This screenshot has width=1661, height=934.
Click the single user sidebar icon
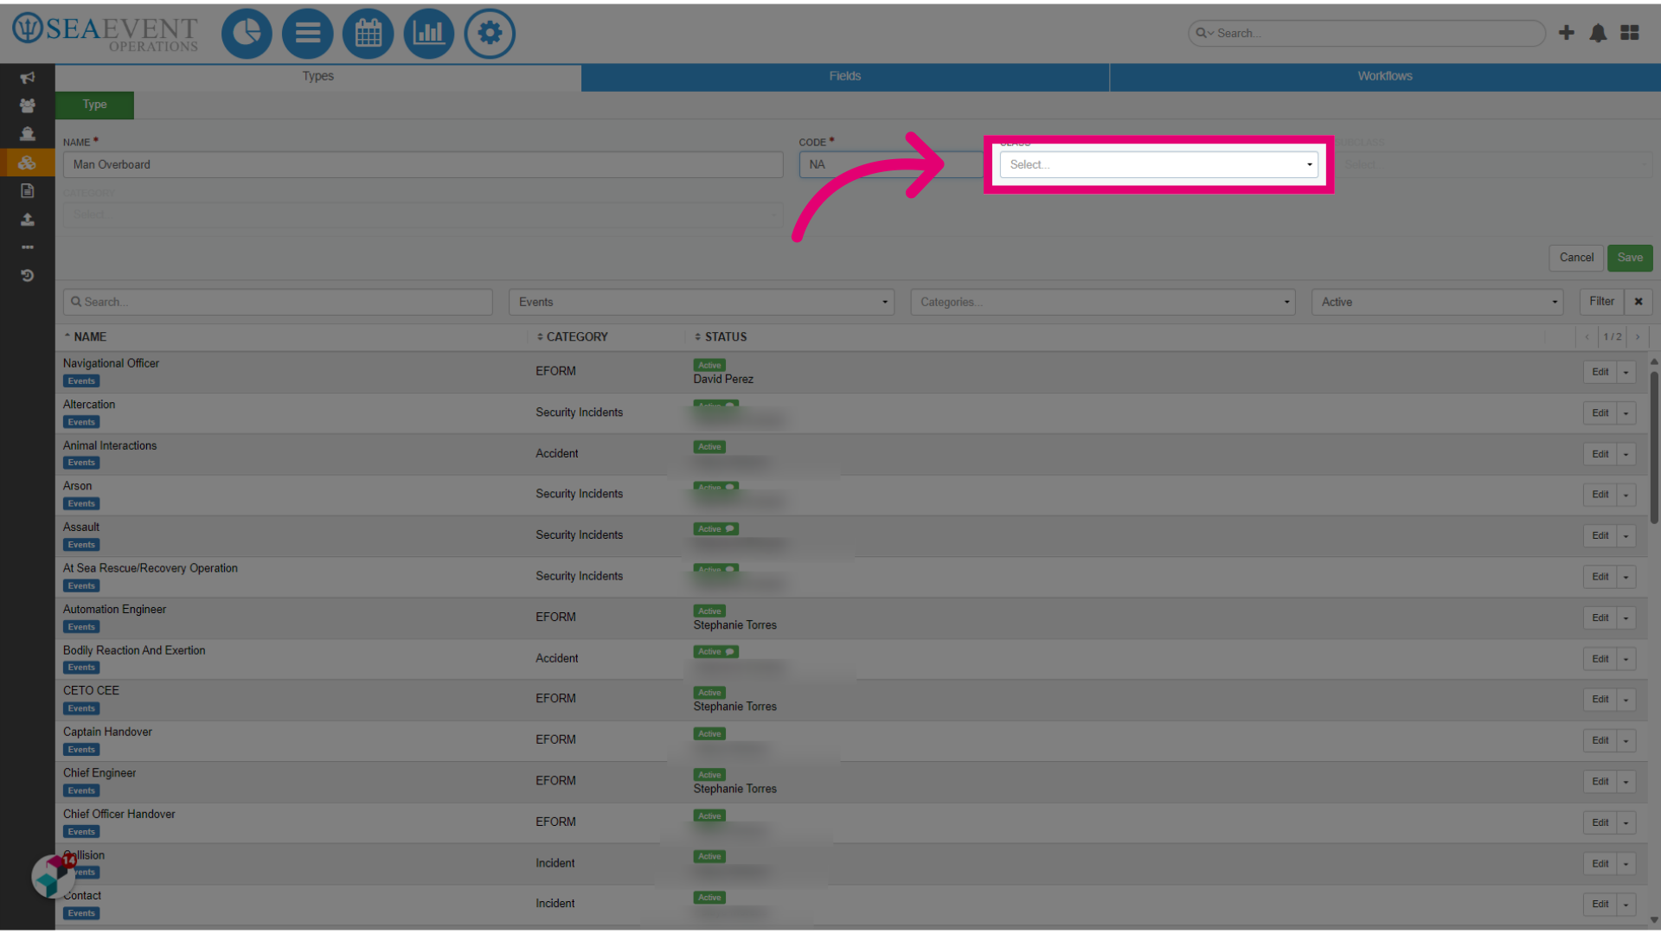tap(28, 133)
